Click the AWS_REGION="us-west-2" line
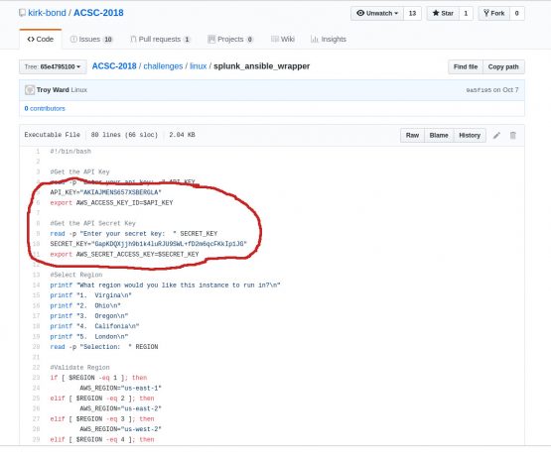The image size is (551, 457). coord(120,429)
